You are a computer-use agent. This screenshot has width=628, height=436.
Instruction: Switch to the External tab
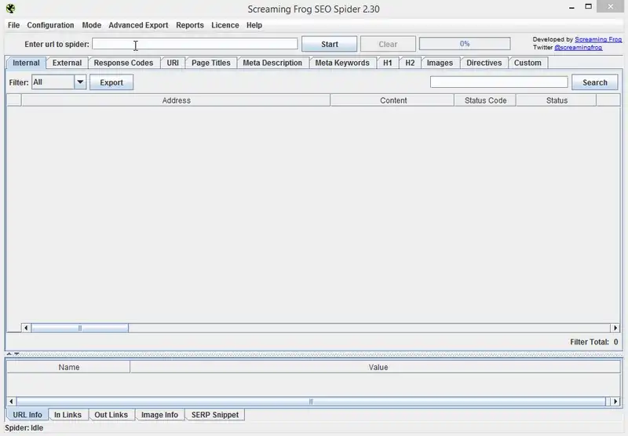[x=67, y=63]
